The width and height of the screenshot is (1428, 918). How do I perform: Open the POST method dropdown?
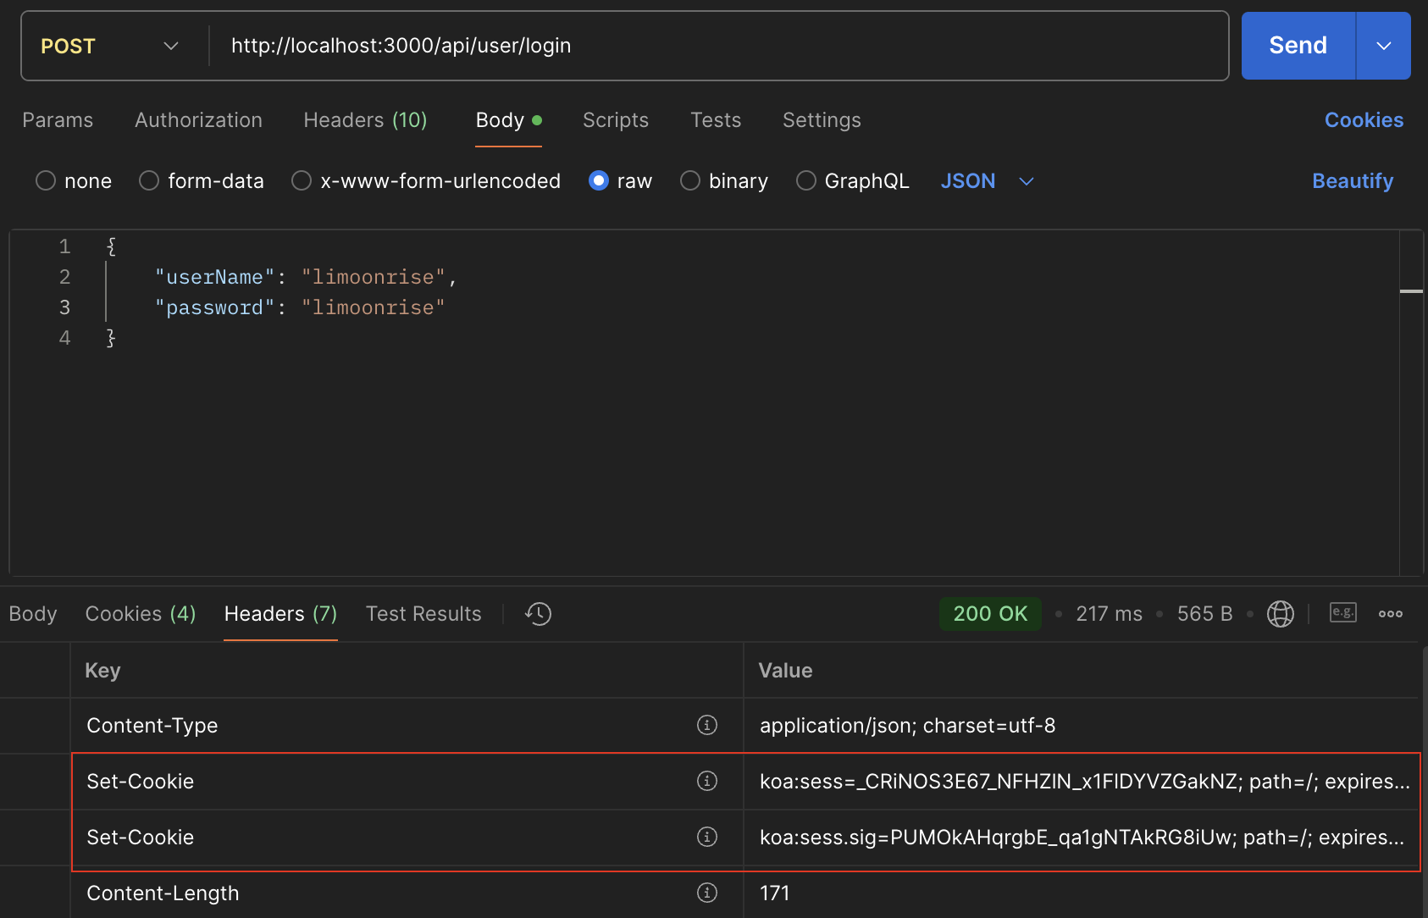pos(110,46)
